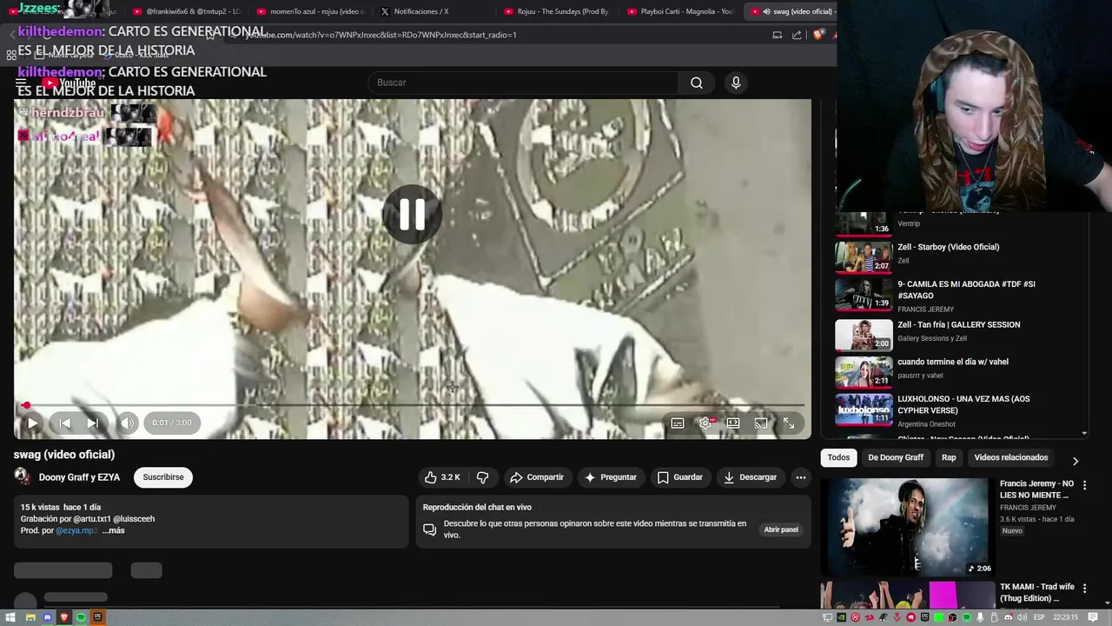Switch to theater mode view

(x=733, y=423)
